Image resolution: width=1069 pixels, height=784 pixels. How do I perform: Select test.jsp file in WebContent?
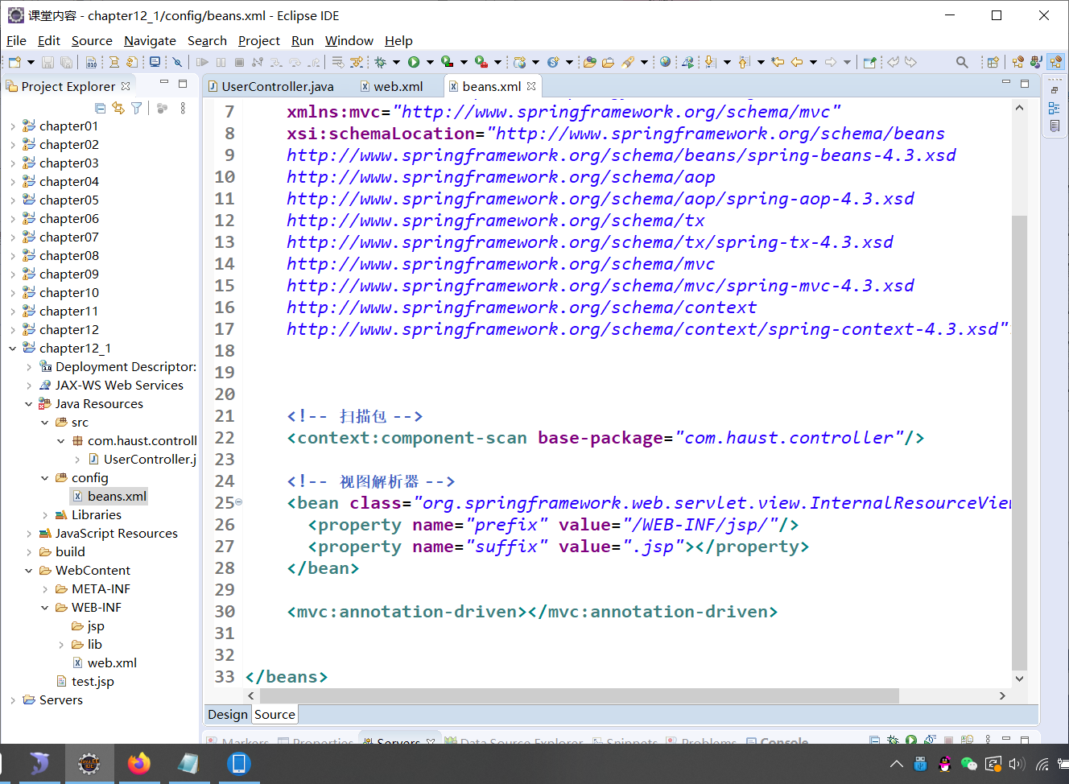pyautogui.click(x=85, y=682)
